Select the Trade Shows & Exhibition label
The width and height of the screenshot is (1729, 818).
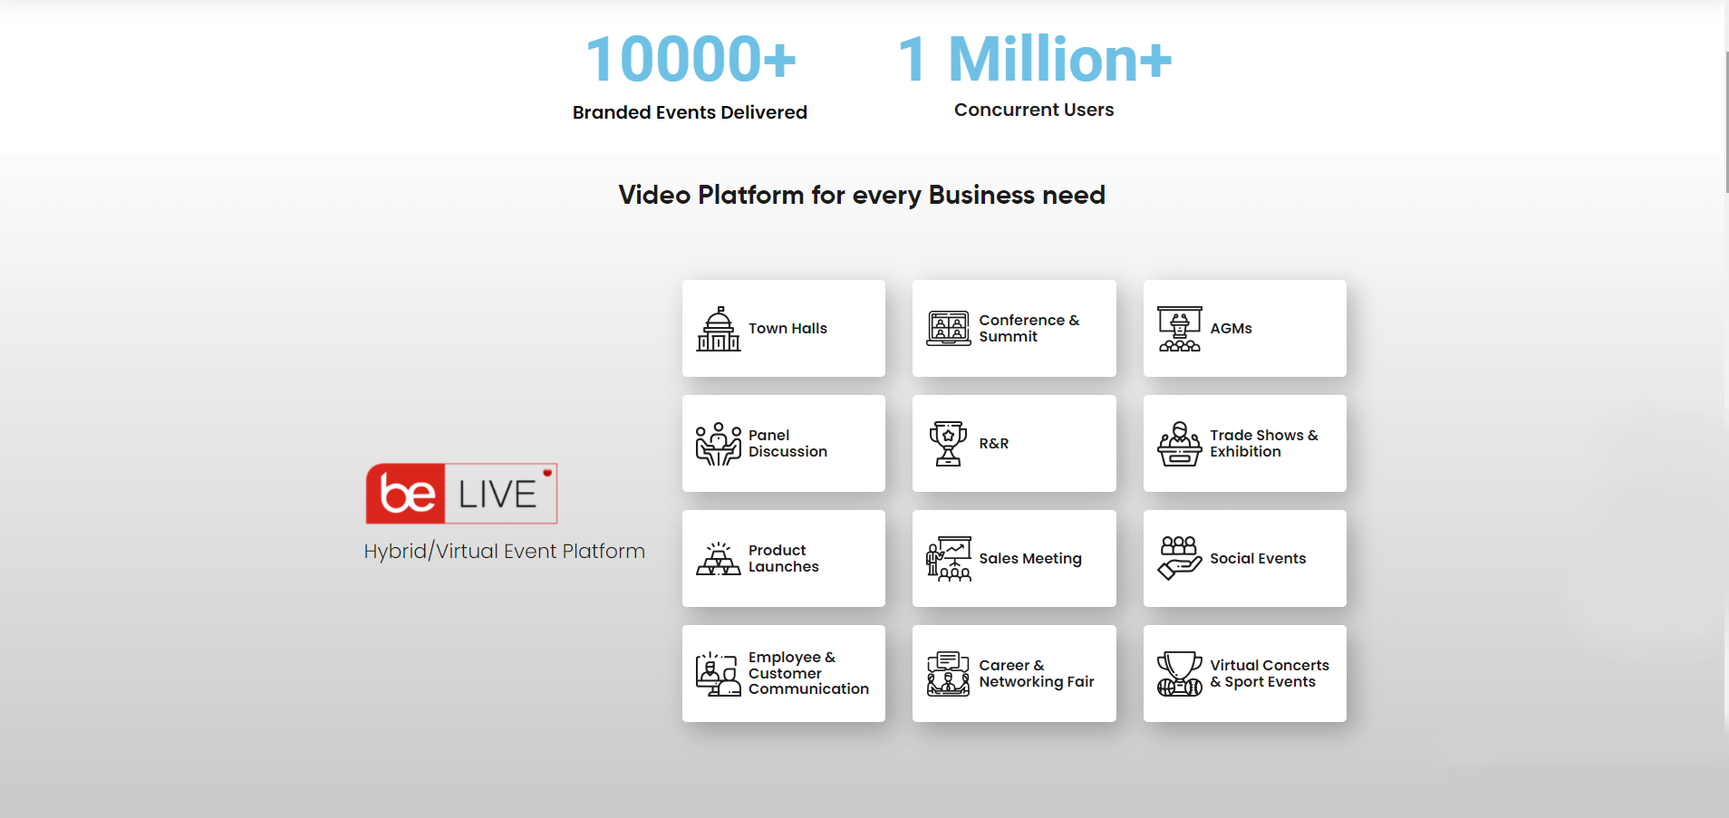1264,444
